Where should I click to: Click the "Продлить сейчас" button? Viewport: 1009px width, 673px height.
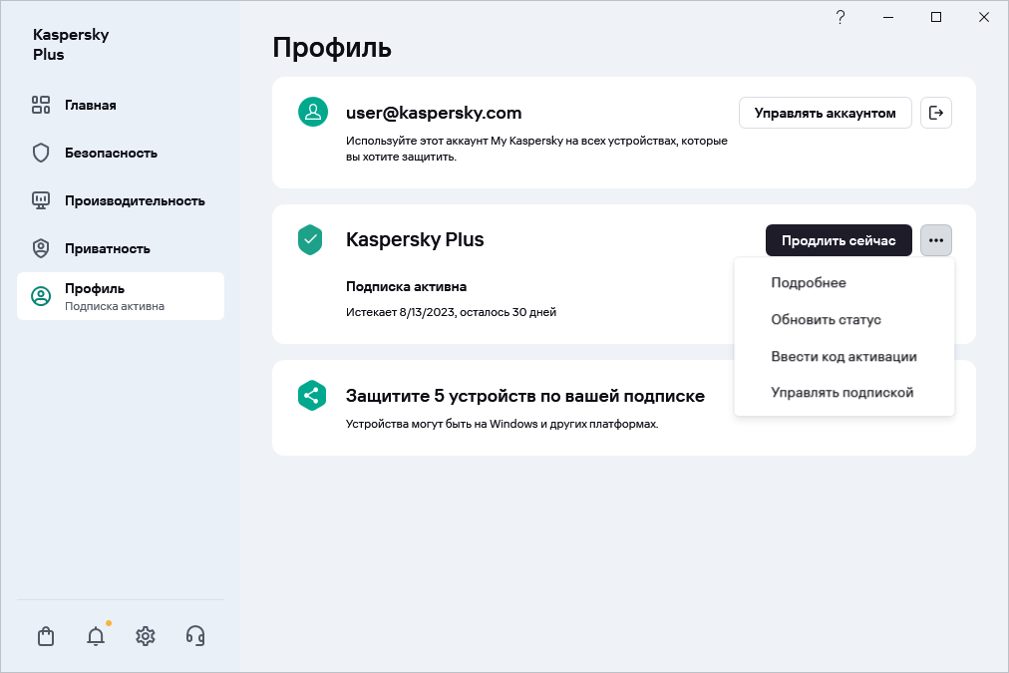tap(838, 240)
